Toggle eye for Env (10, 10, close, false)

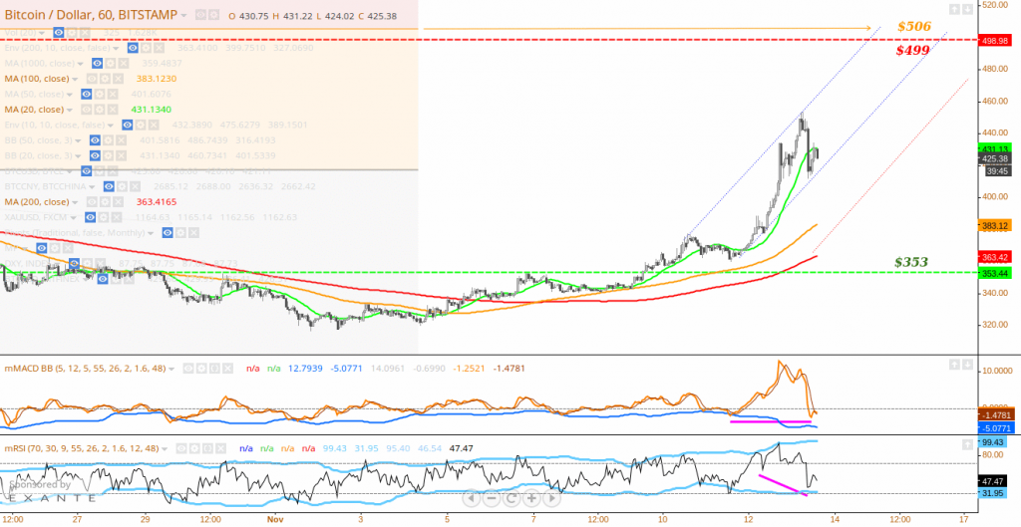click(127, 125)
